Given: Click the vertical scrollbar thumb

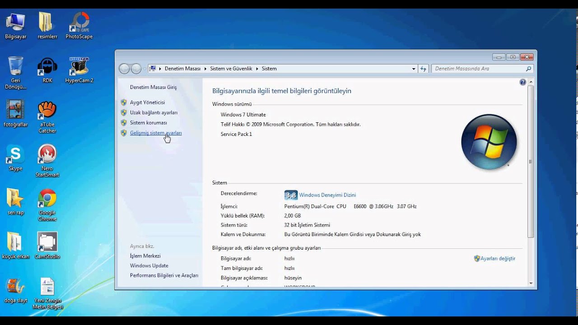Looking at the screenshot, I should (531, 162).
